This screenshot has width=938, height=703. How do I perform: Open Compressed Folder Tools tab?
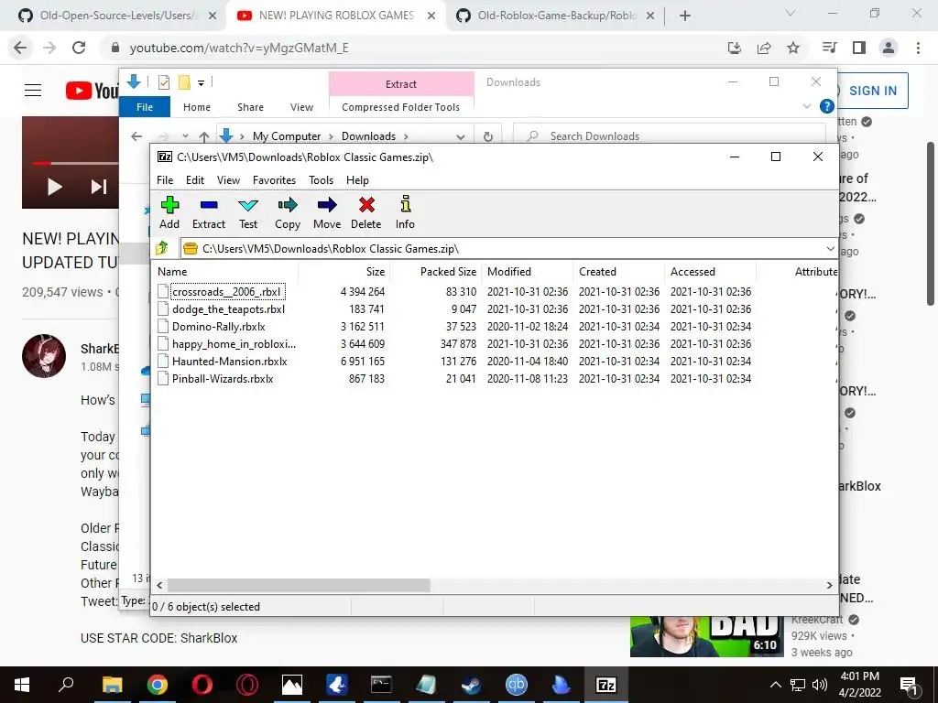401,107
